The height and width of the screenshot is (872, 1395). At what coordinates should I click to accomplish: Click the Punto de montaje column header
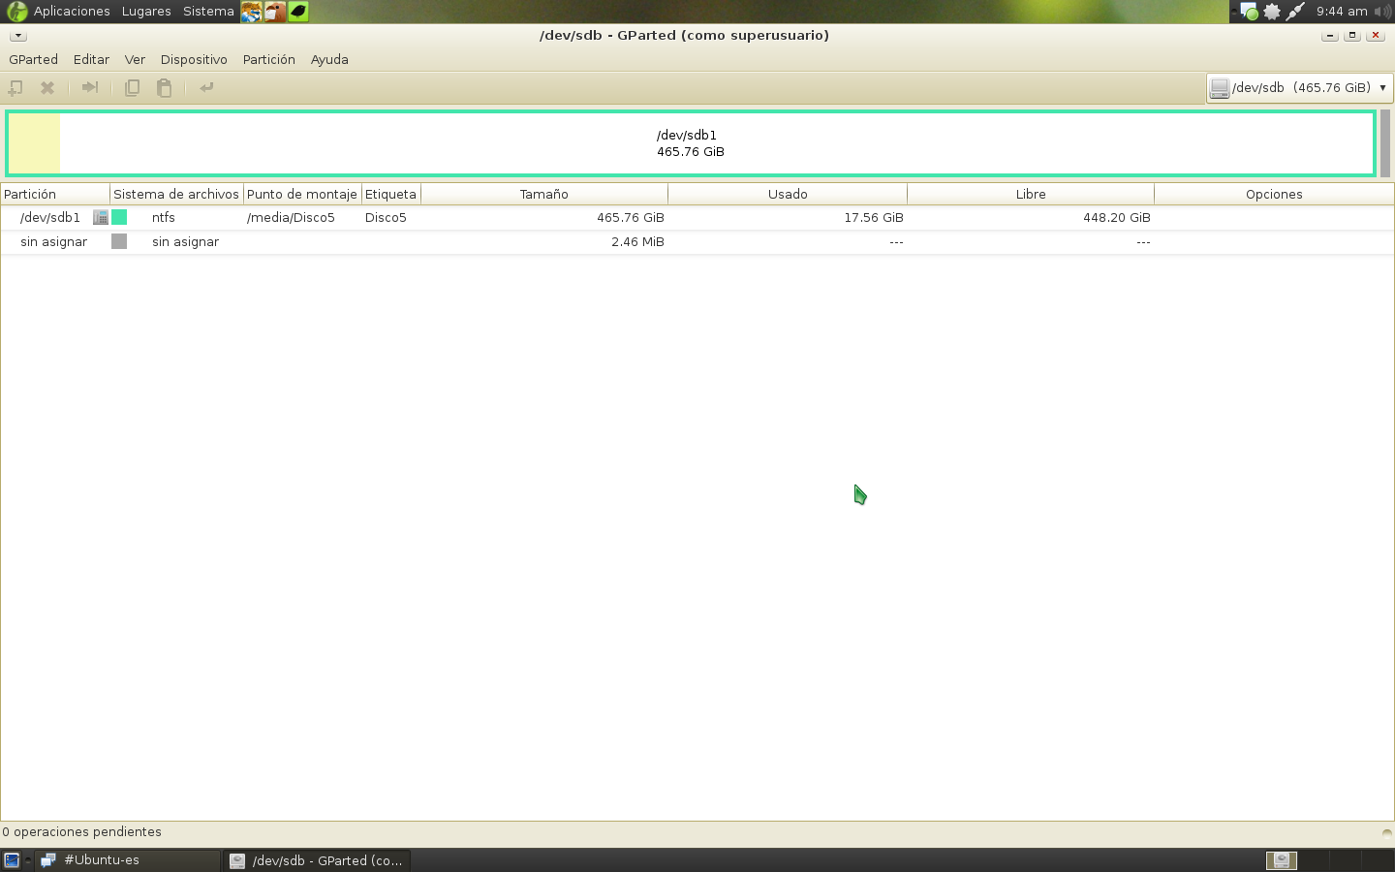pyautogui.click(x=302, y=194)
